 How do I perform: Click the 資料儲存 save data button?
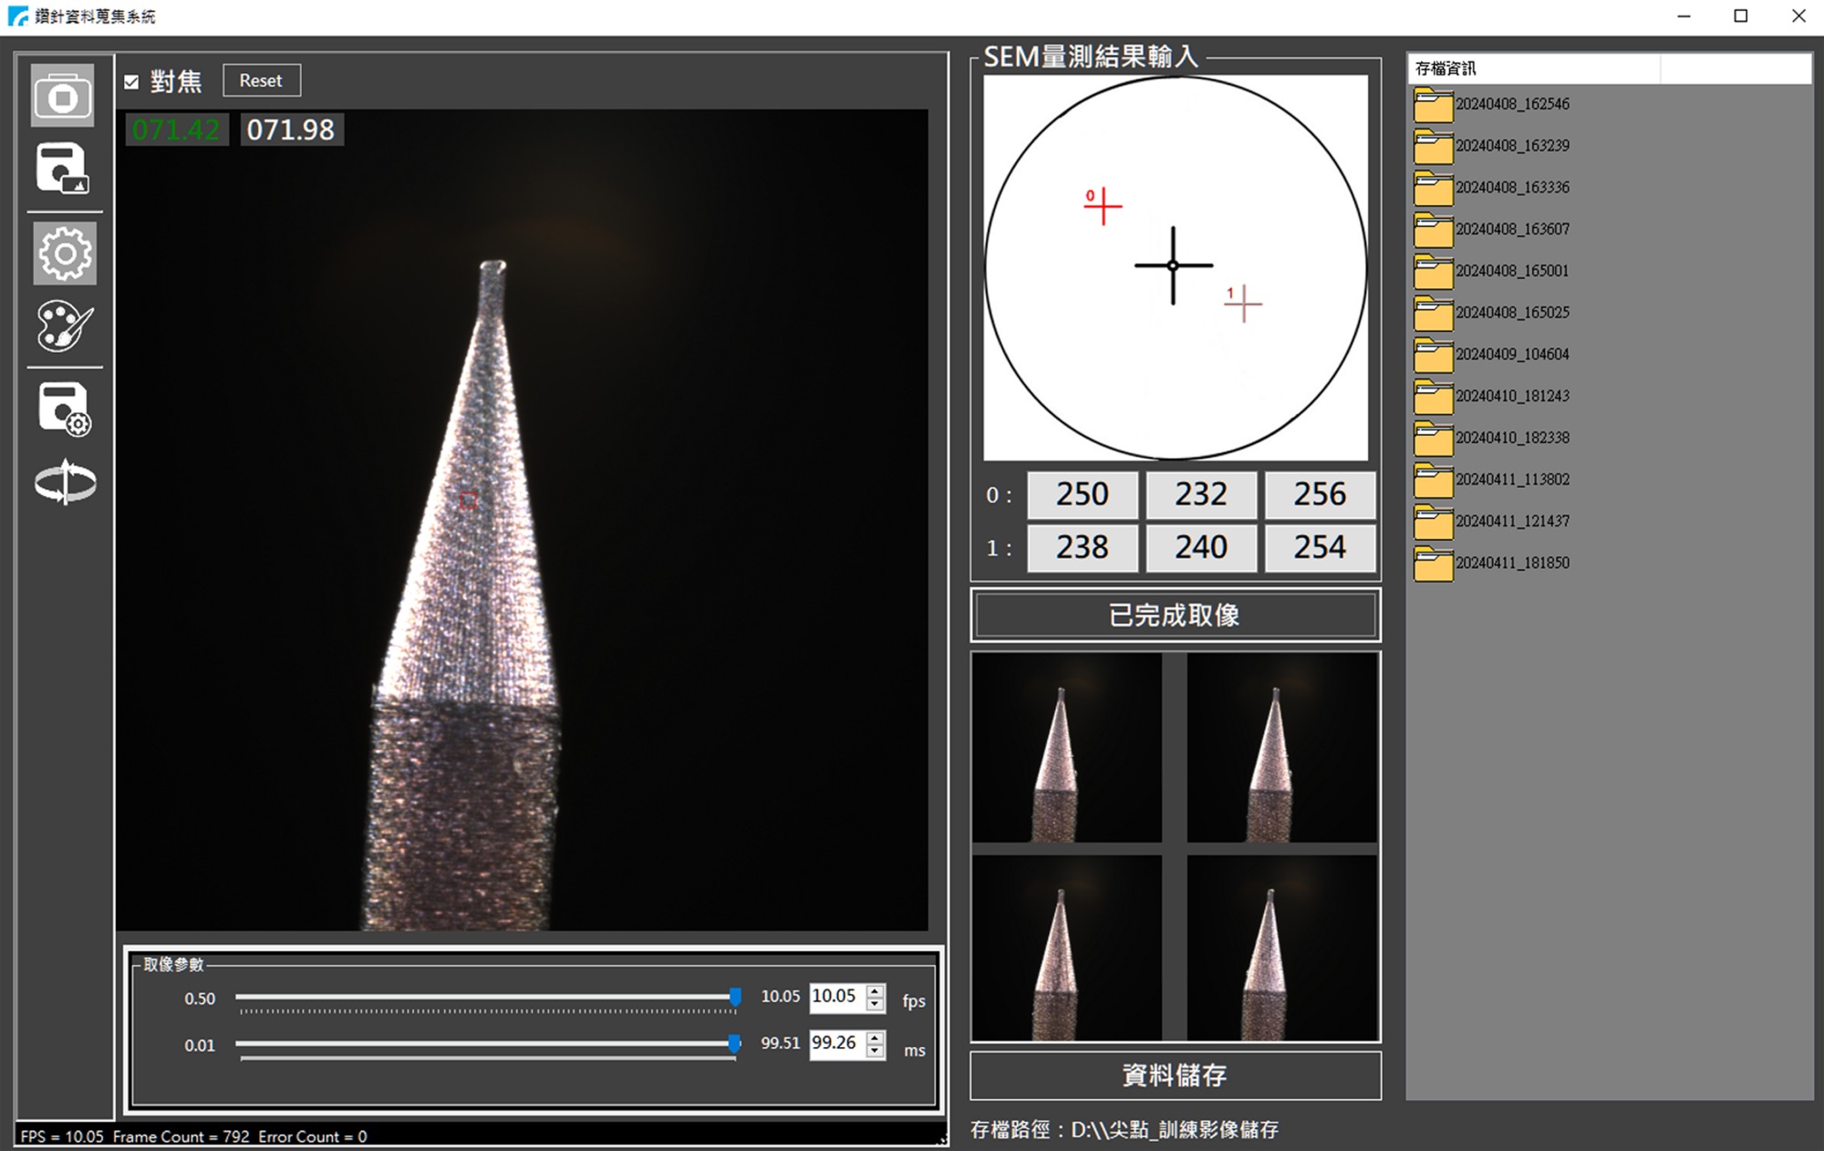(x=1175, y=1076)
